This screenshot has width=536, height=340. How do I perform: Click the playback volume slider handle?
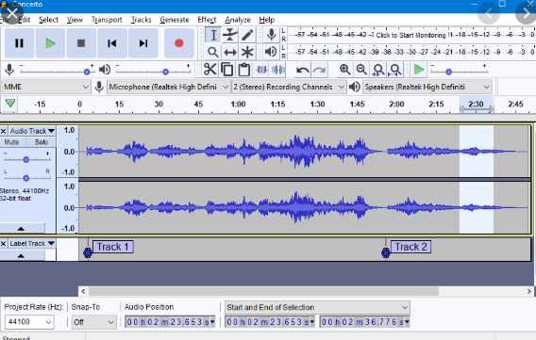(x=165, y=72)
